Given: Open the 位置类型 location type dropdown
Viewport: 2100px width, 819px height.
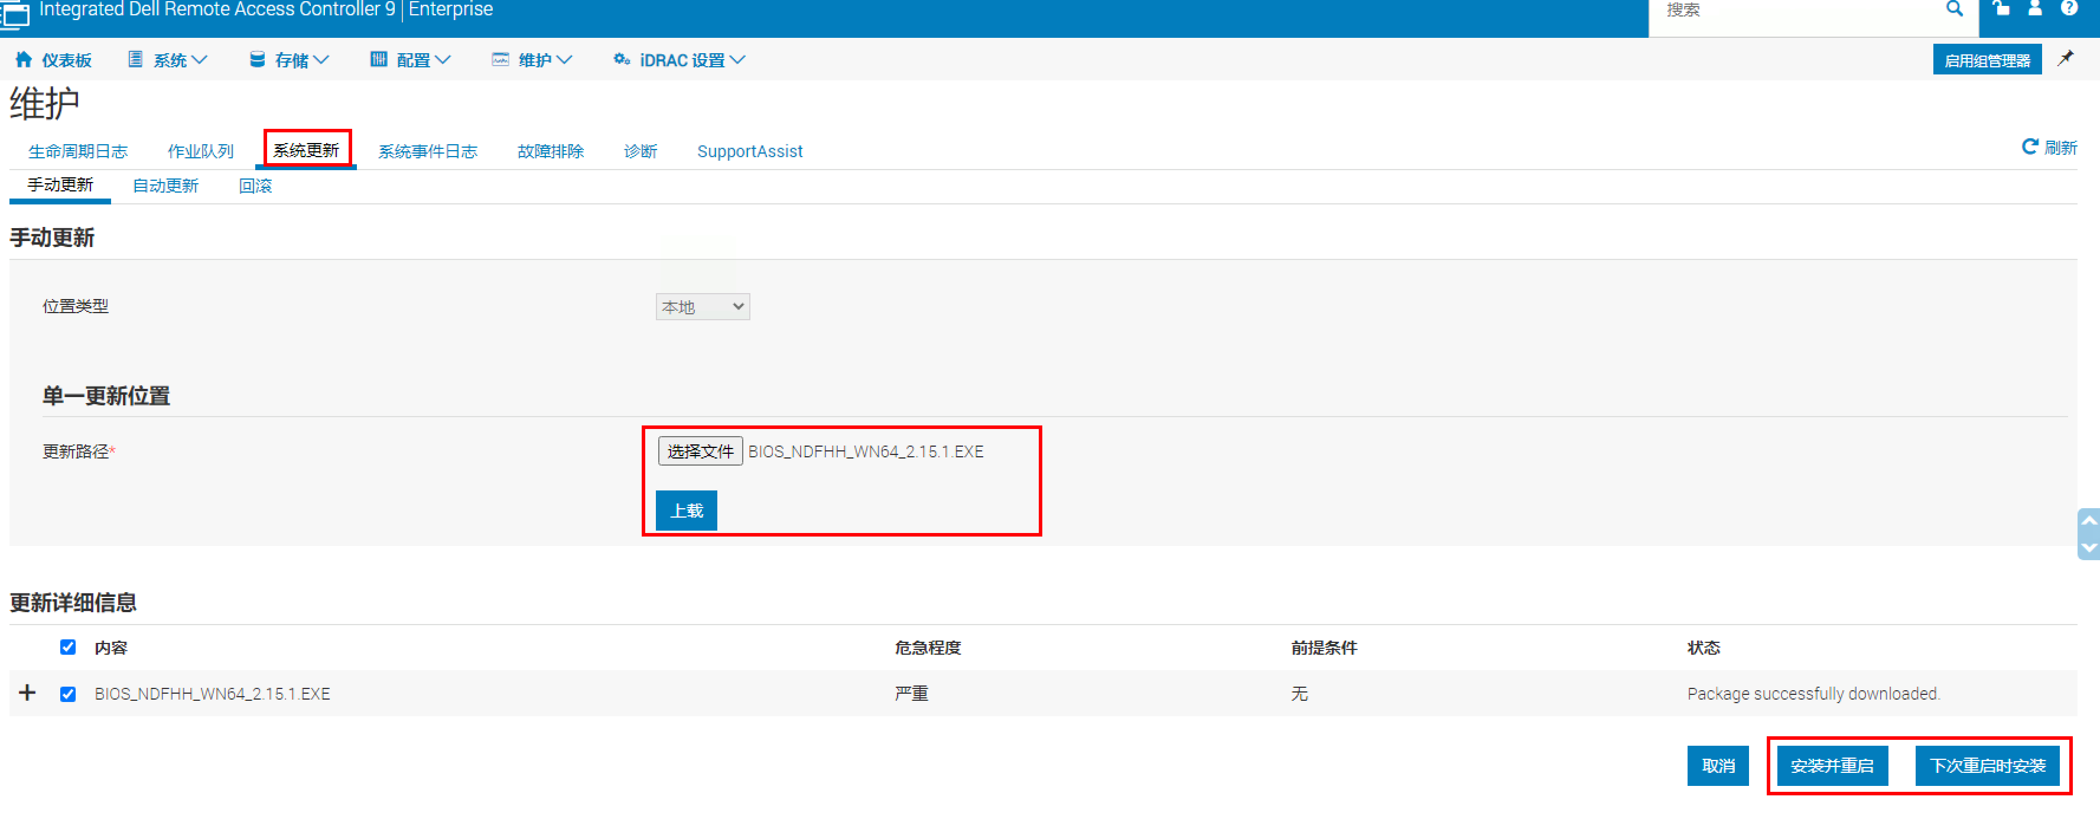Looking at the screenshot, I should [702, 307].
